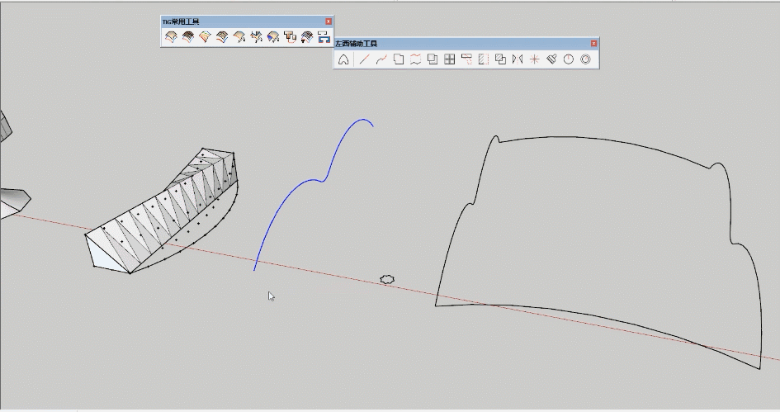The image size is (780, 412).
Task: Select the surface tool with pencil arrow
Action: (239, 37)
